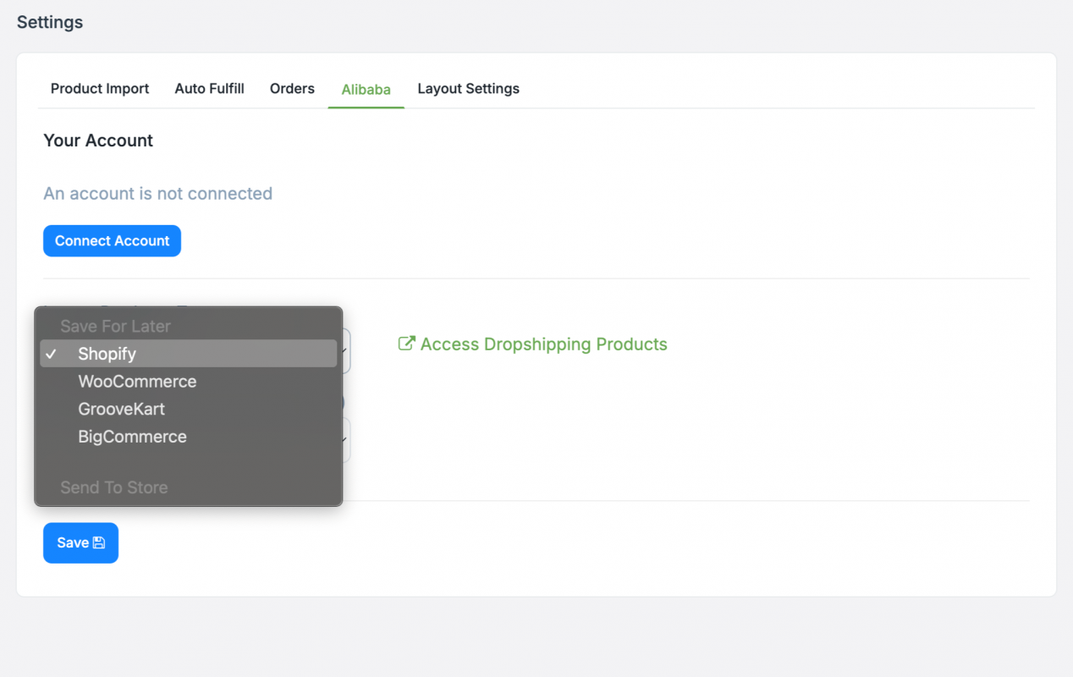Image resolution: width=1073 pixels, height=677 pixels.
Task: Click the 'An account is not connected' text
Action: (x=158, y=194)
